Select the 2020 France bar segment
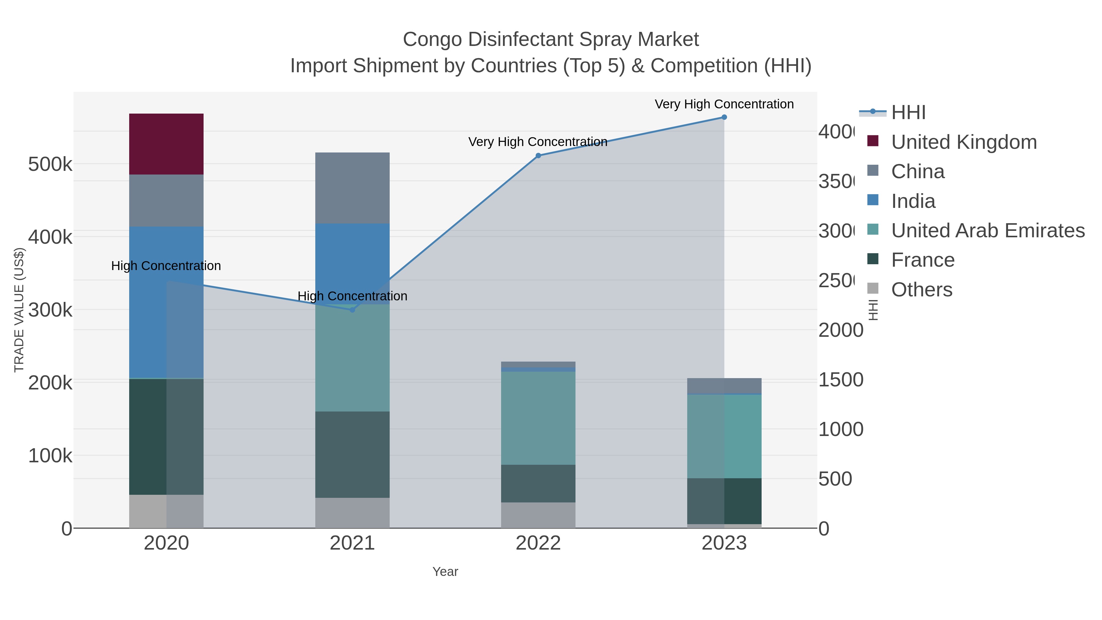Viewport: 1102px width, 620px height. click(167, 437)
